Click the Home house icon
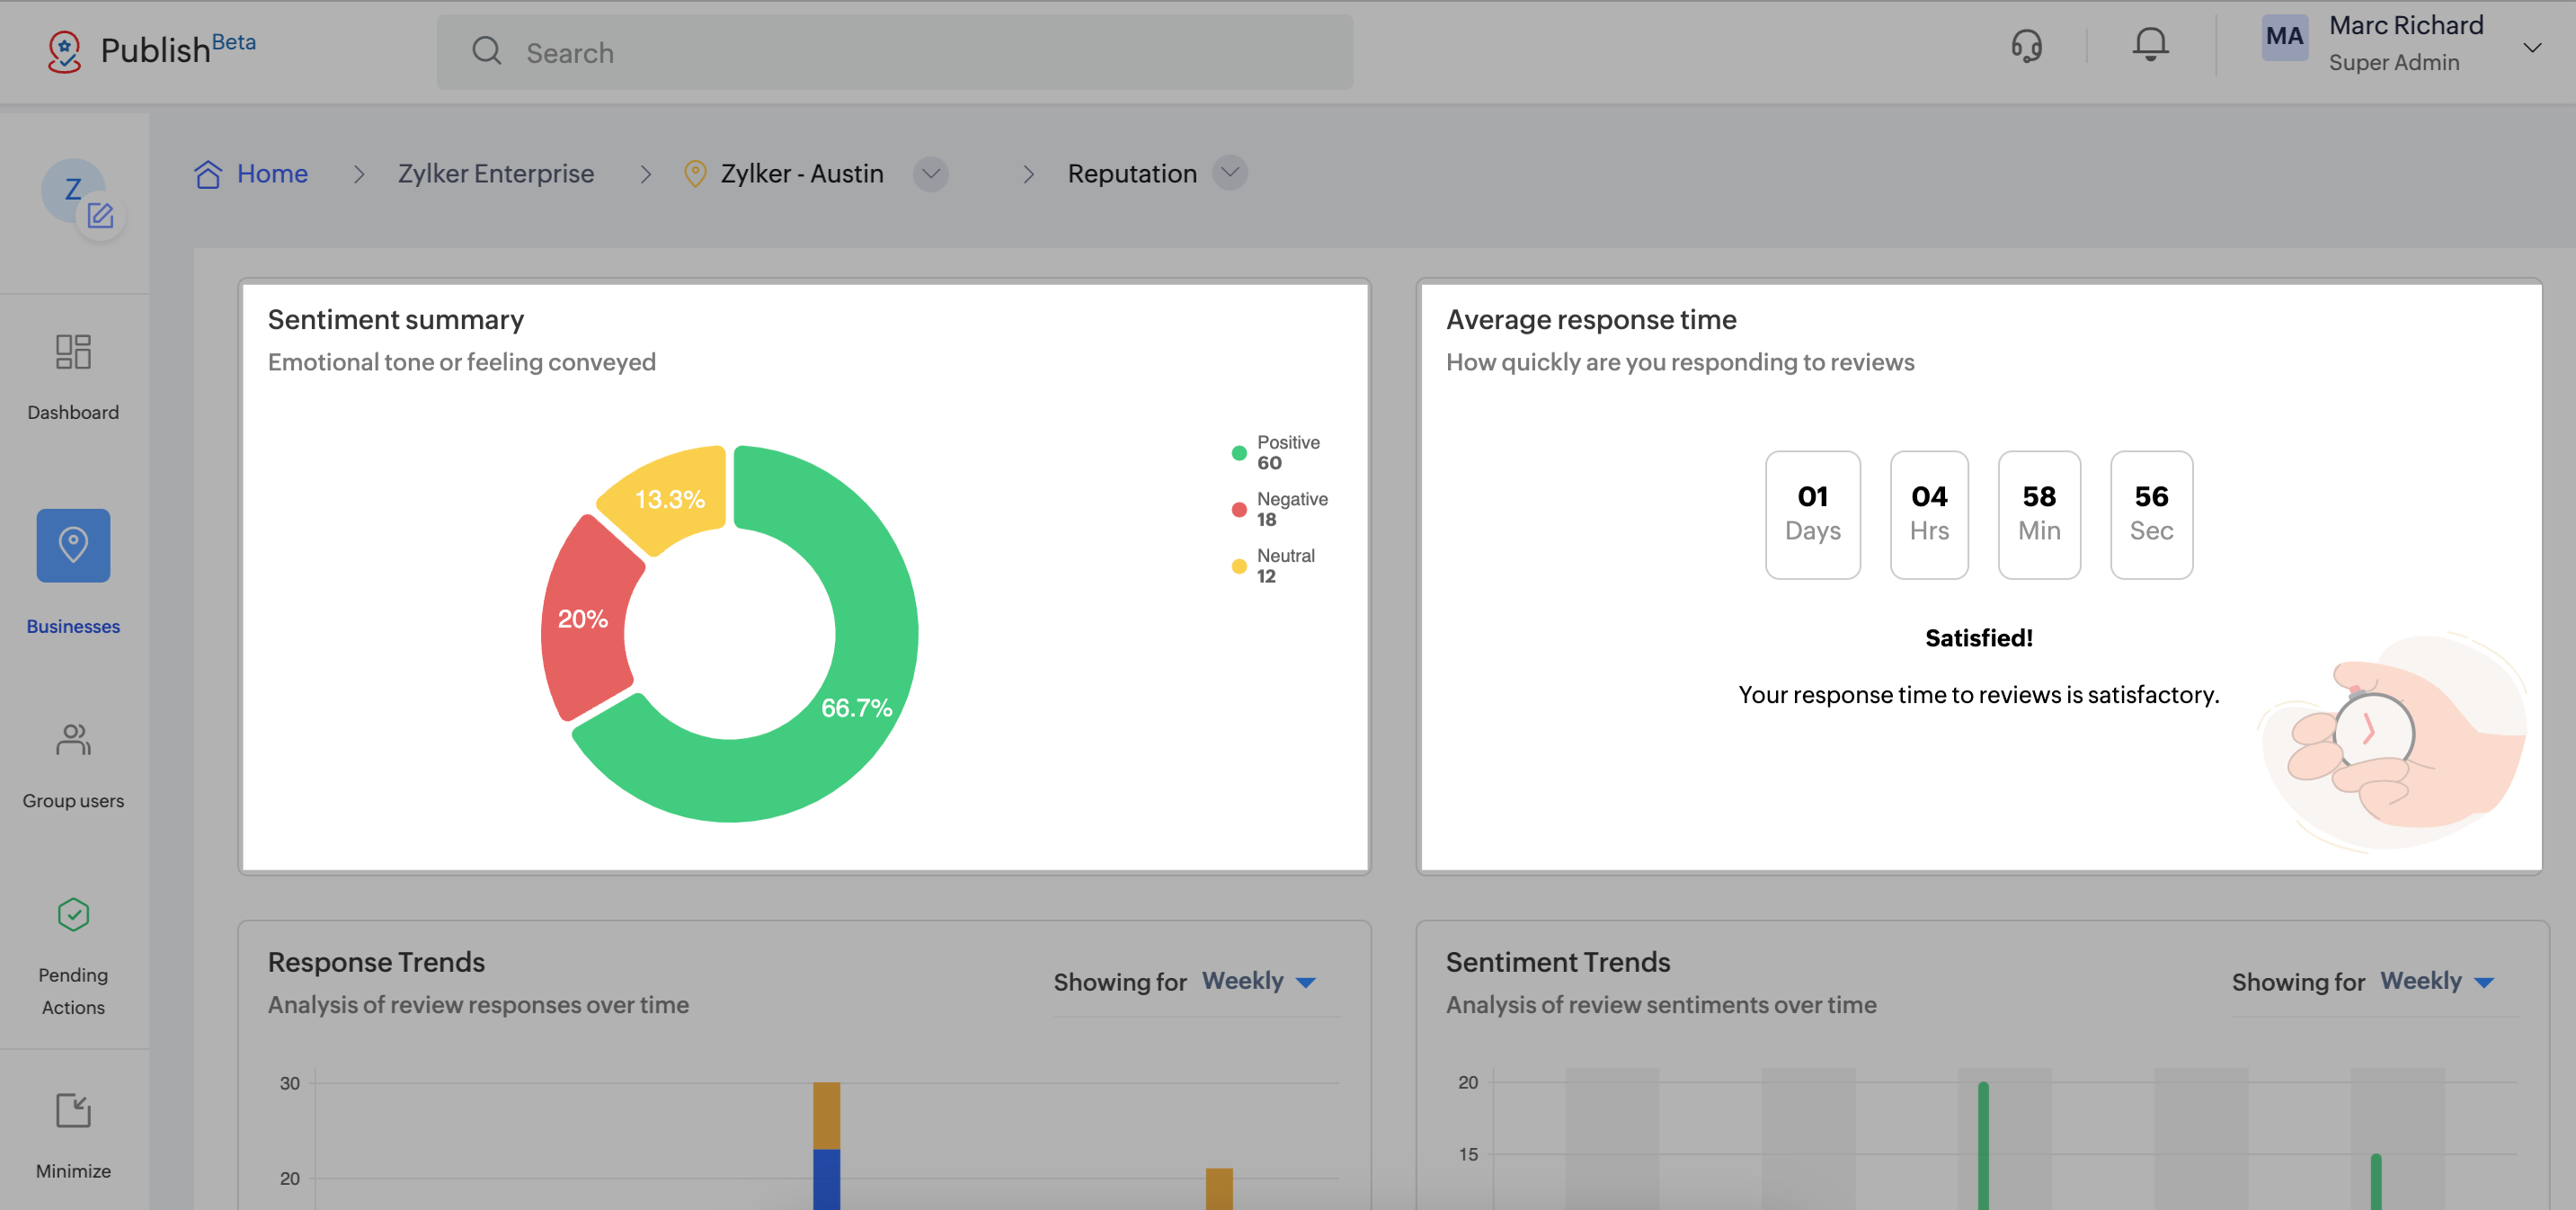Image resolution: width=2576 pixels, height=1210 pixels. tap(207, 174)
